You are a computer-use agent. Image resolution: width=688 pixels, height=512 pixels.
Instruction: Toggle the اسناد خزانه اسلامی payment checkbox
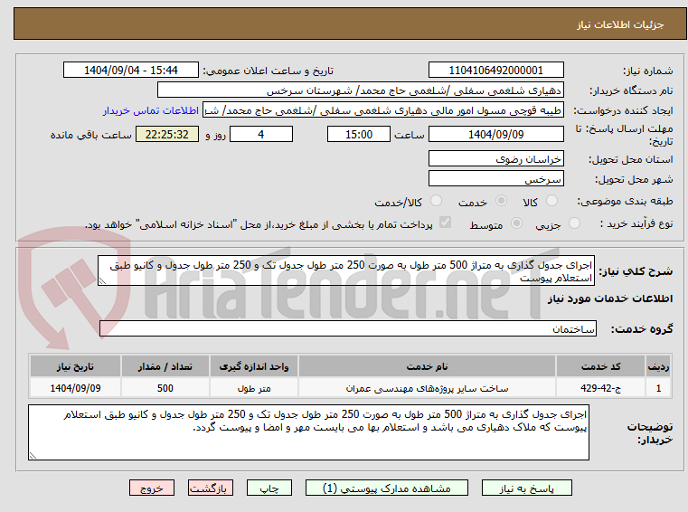[445, 223]
